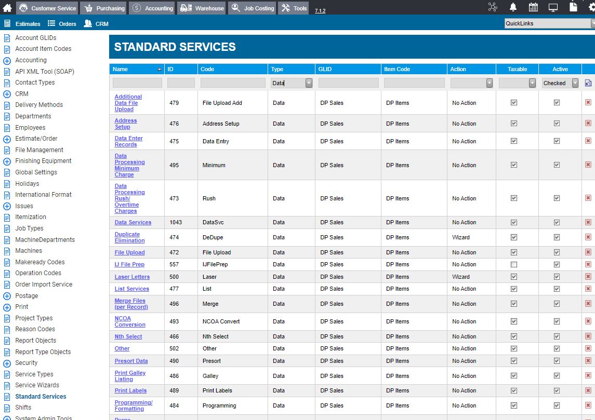Click the Holidays page icon
Viewport: 595px width, 420px height.
[x=7, y=184]
